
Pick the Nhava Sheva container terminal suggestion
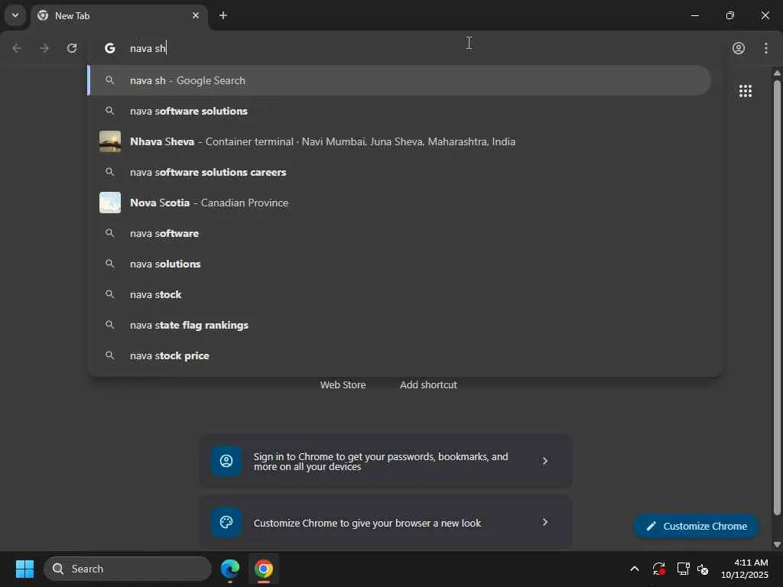click(399, 141)
